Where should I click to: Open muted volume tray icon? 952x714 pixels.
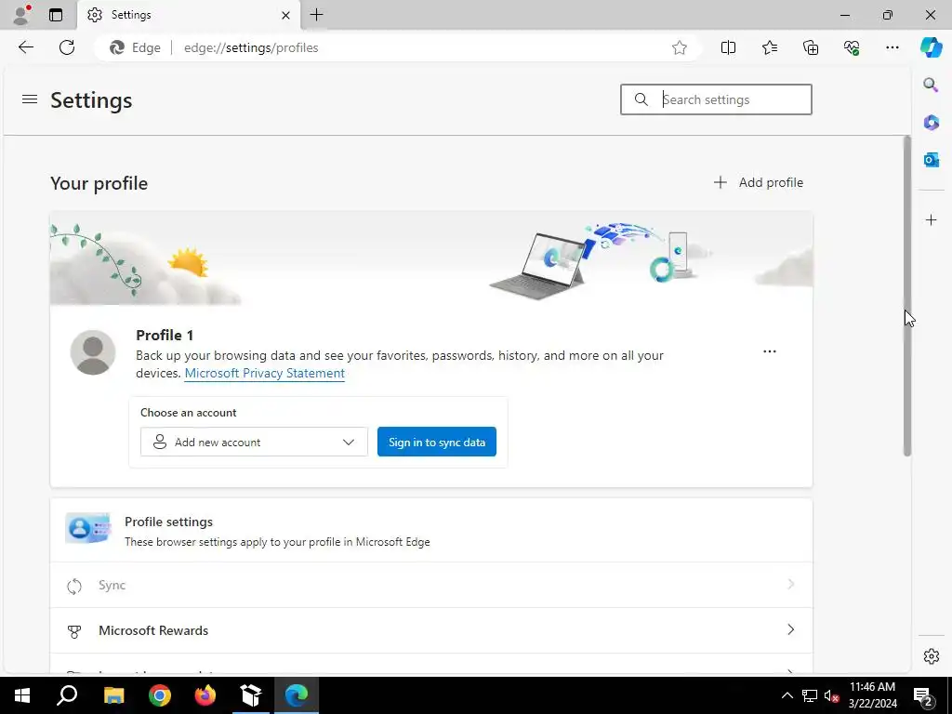pos(832,695)
